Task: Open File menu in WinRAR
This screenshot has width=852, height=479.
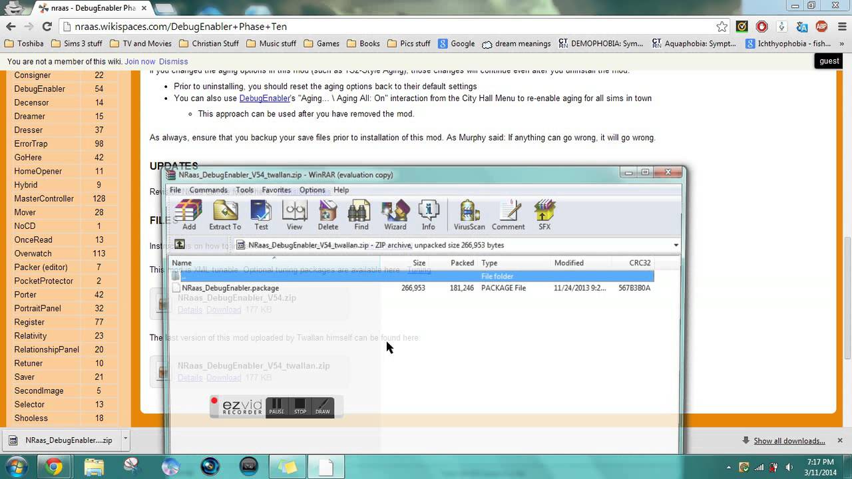Action: pyautogui.click(x=175, y=190)
